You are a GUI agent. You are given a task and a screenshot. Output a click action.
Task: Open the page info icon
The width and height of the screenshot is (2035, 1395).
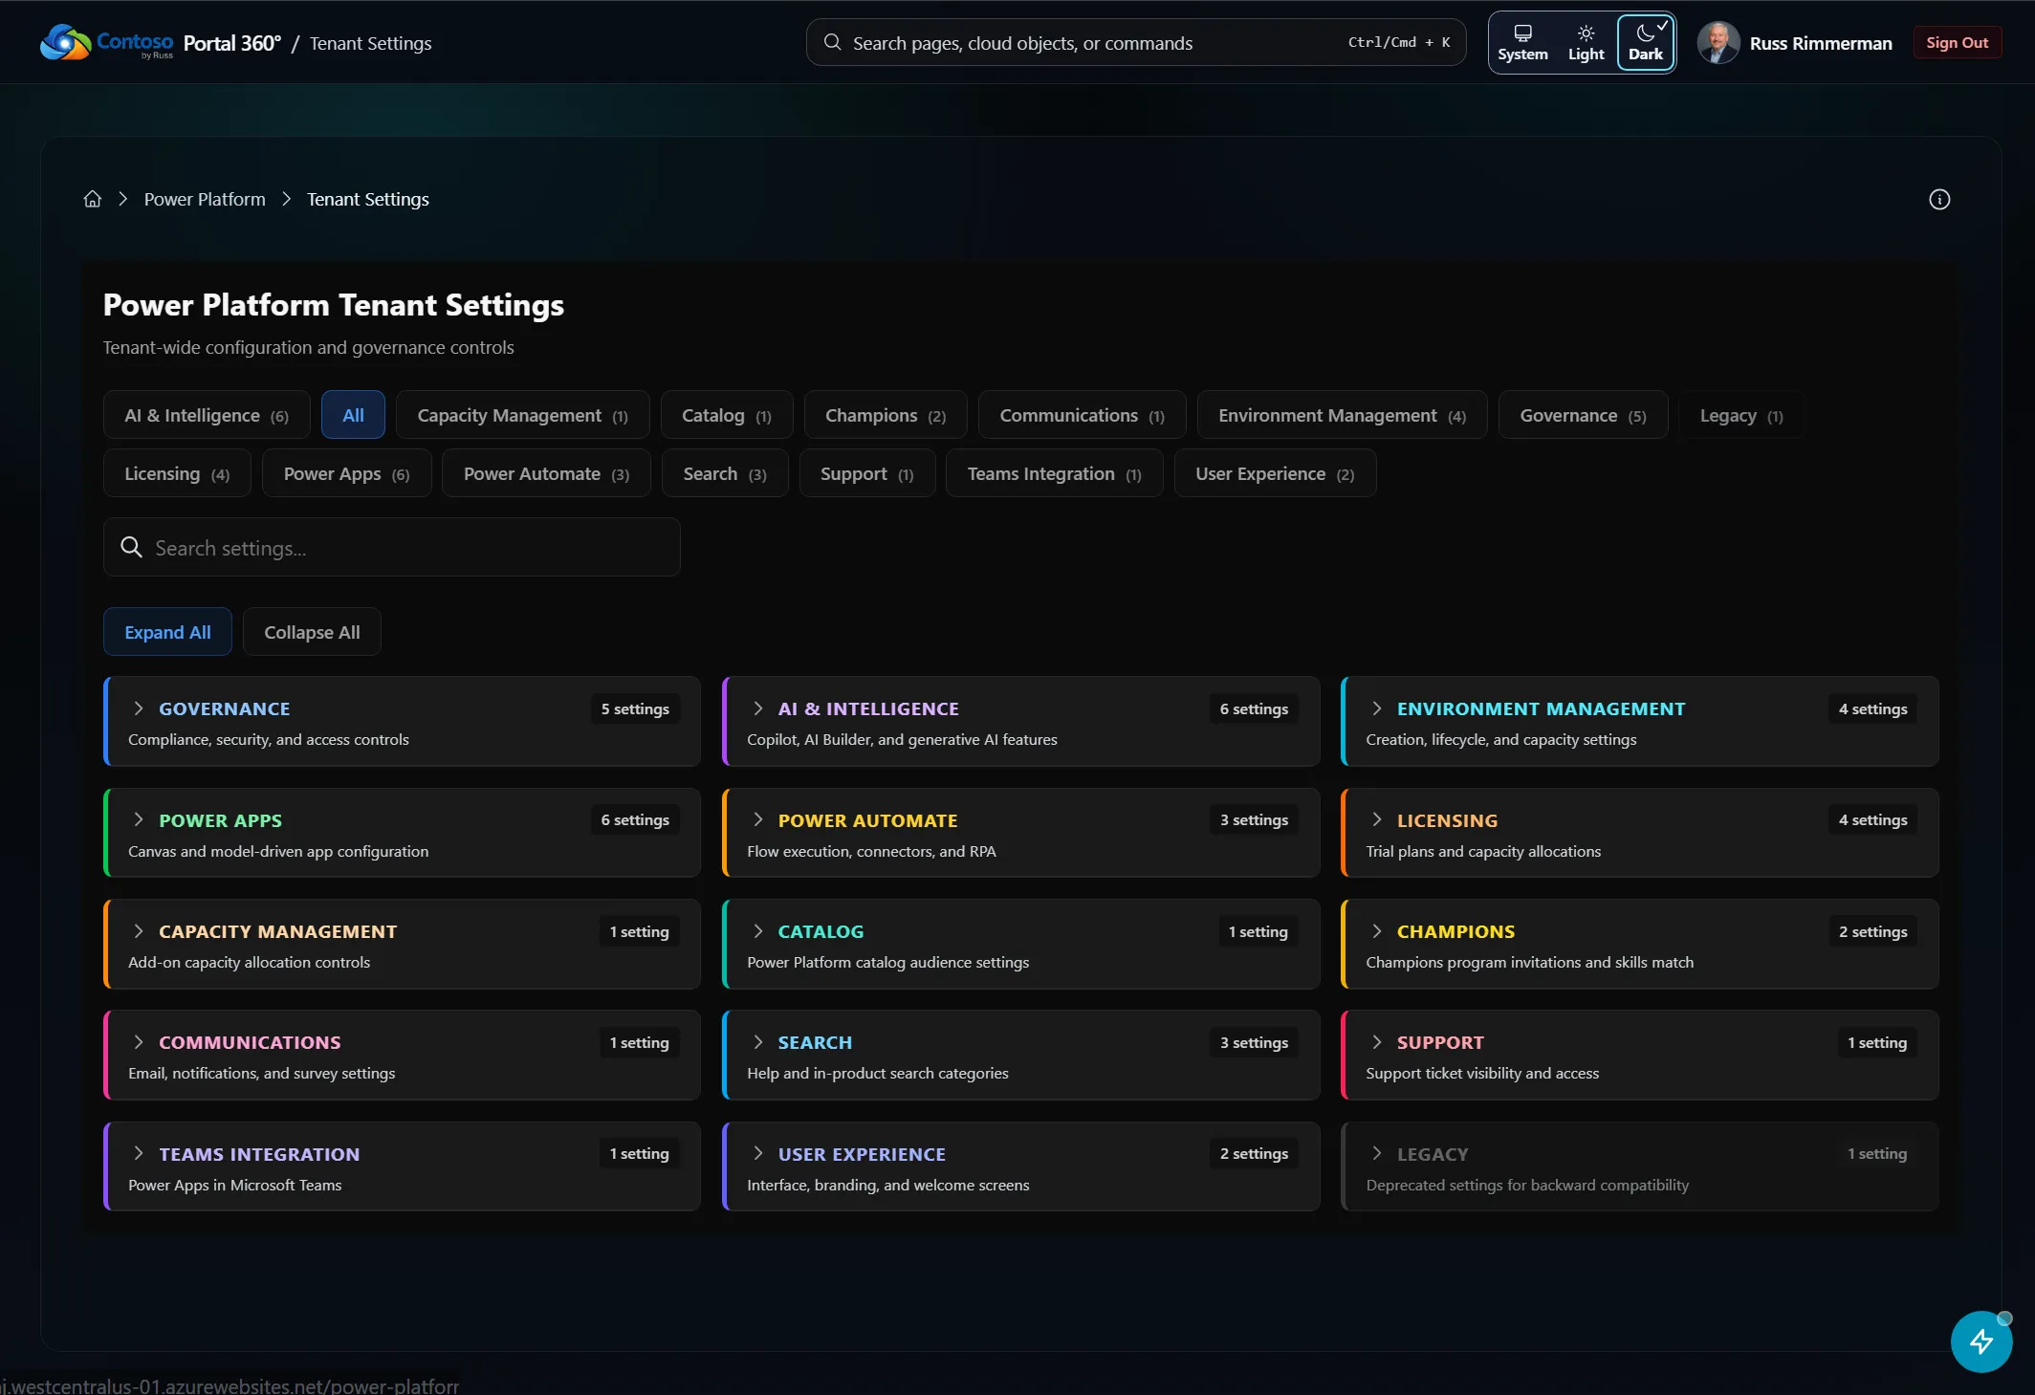[1939, 199]
